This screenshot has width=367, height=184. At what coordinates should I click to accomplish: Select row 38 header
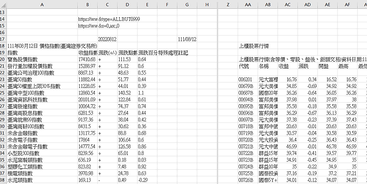(x=3, y=180)
